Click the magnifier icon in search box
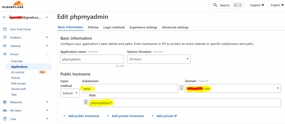Viewport: 285px width, 124px height. point(215,5)
